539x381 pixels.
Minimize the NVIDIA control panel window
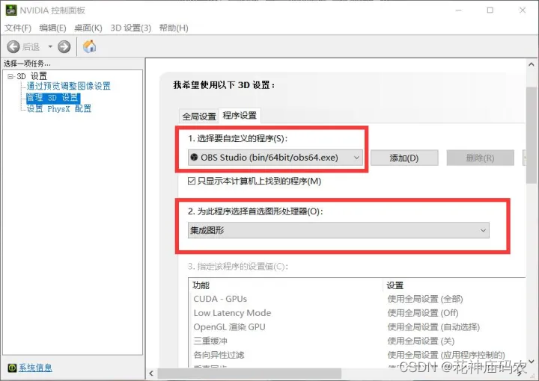tap(459, 10)
